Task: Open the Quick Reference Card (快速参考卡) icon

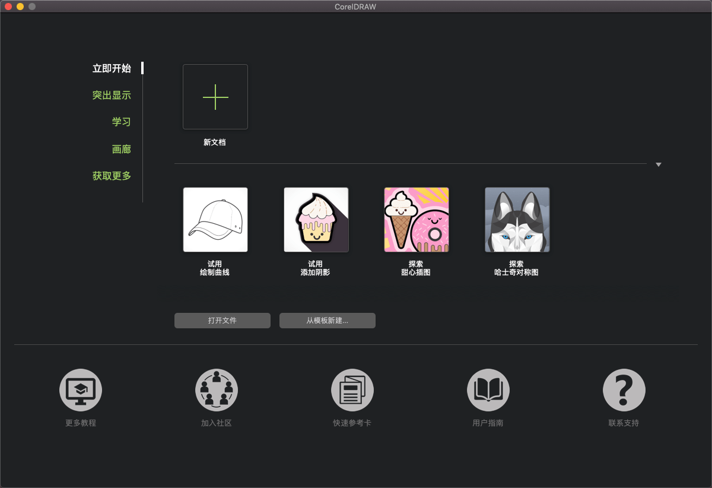Action: point(352,390)
